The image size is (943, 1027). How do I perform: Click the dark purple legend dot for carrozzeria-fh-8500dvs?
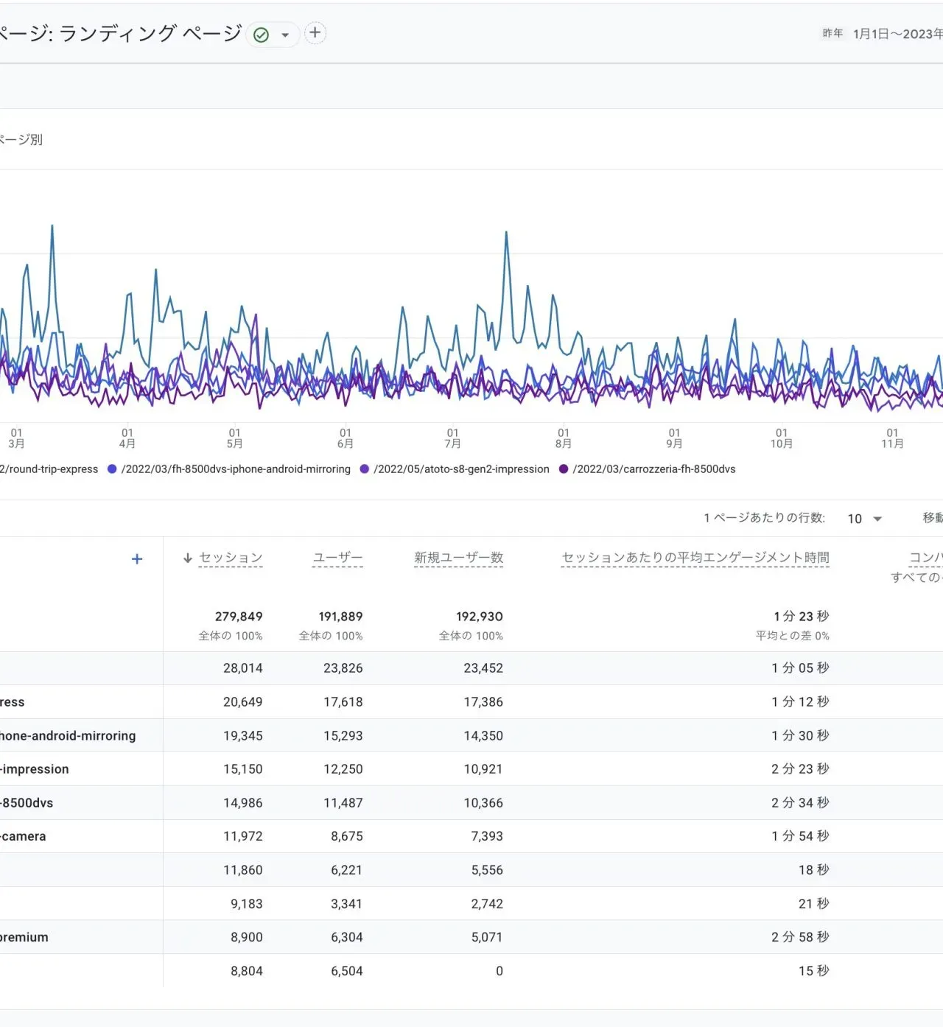click(564, 469)
